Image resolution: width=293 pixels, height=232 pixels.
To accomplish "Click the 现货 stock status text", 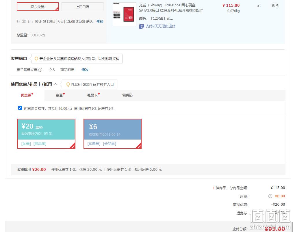I will [275, 5].
